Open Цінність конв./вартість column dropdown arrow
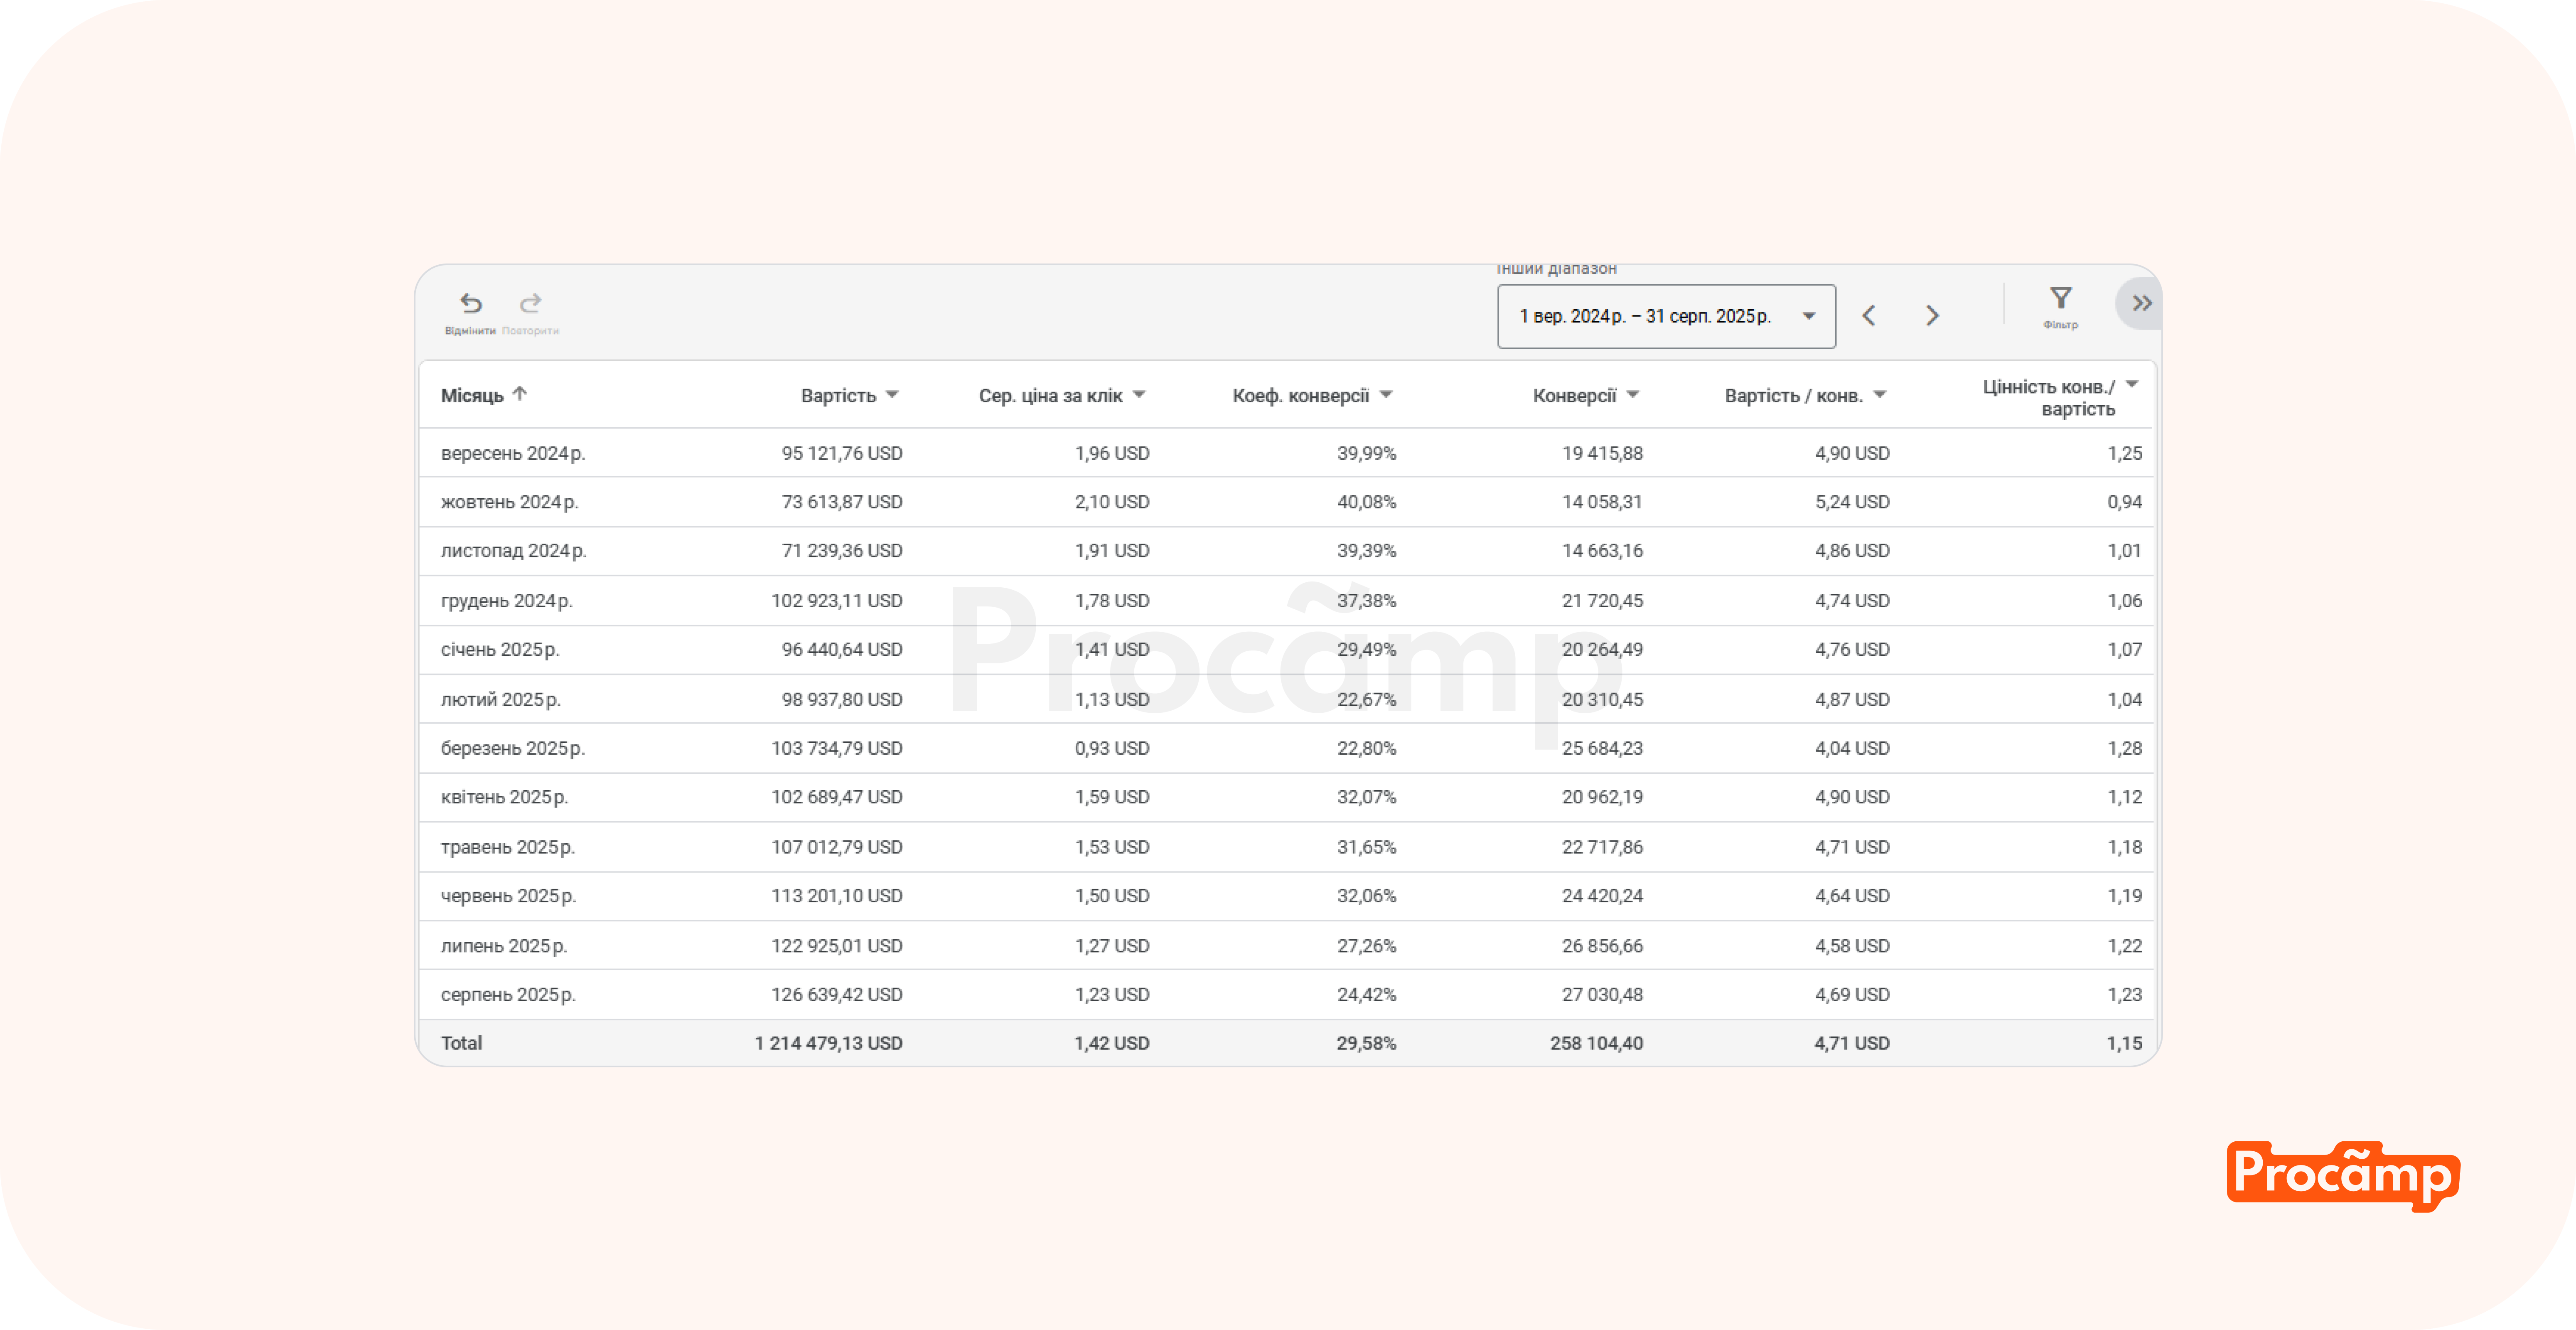The width and height of the screenshot is (2576, 1330). point(2132,385)
